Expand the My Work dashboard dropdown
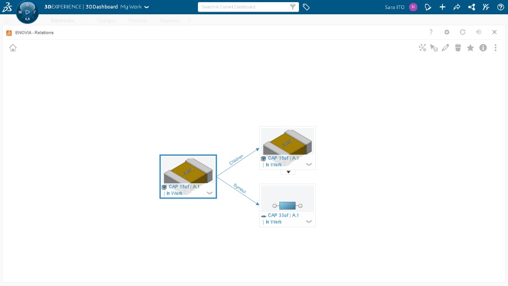The image size is (508, 286). pyautogui.click(x=147, y=7)
